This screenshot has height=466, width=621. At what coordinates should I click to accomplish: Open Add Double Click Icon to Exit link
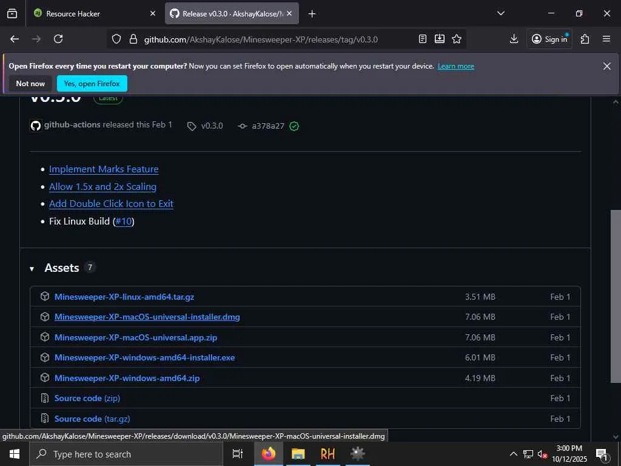tap(112, 204)
